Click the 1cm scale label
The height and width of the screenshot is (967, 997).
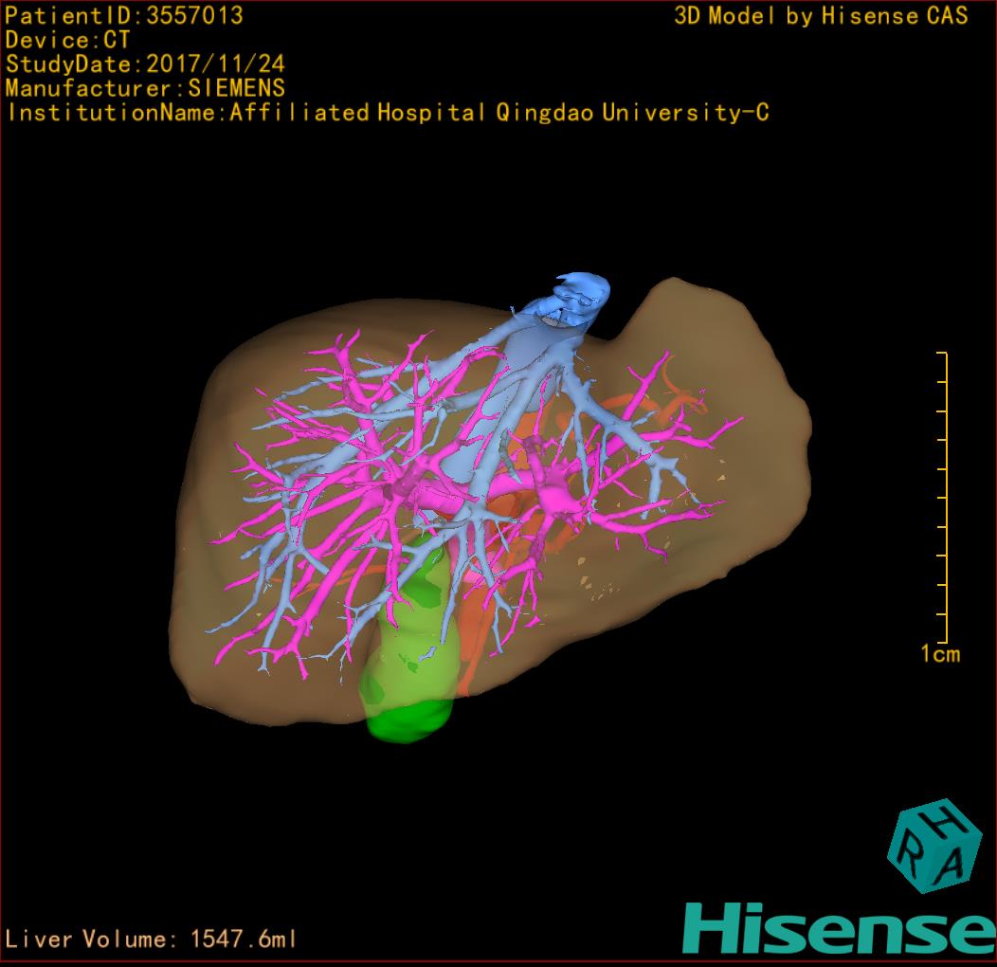939,654
